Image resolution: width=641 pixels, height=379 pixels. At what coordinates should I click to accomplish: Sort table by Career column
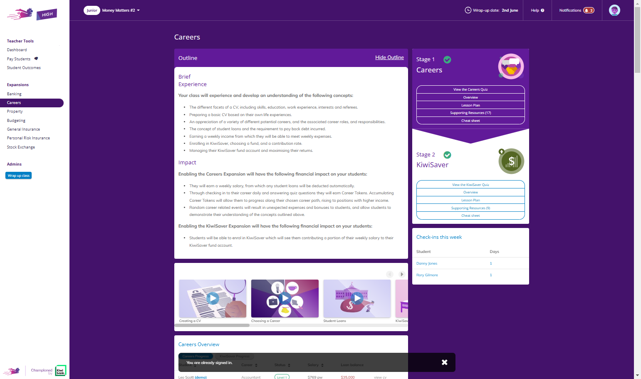click(x=250, y=365)
